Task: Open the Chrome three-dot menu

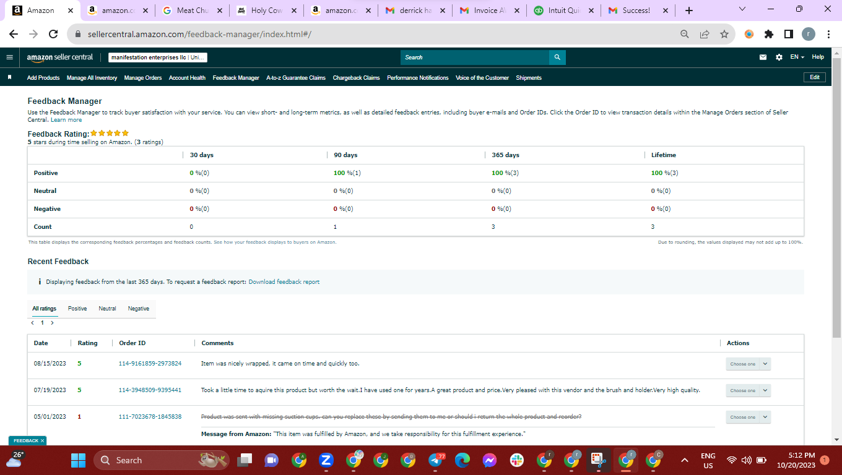Action: [x=828, y=34]
